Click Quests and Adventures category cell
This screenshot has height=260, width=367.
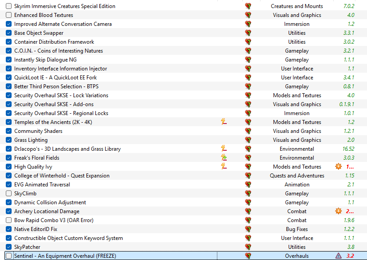pyautogui.click(x=297, y=176)
